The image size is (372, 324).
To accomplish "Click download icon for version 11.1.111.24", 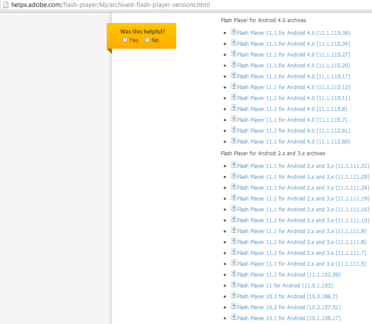I will tap(234, 187).
